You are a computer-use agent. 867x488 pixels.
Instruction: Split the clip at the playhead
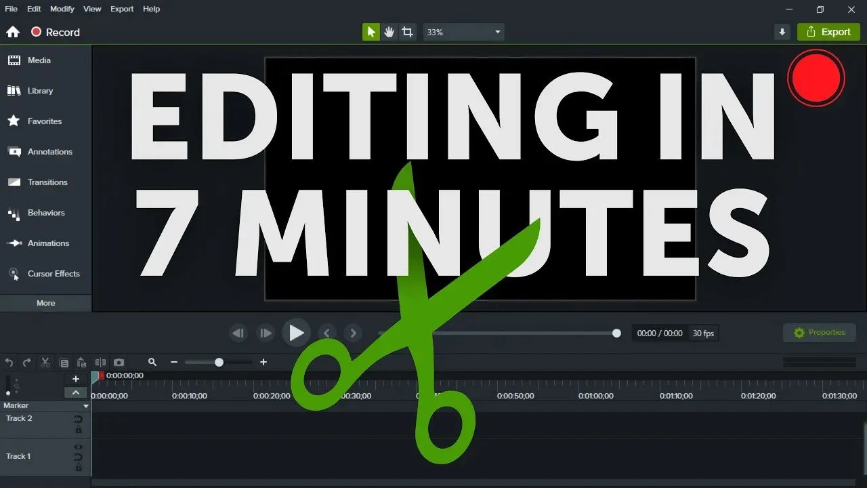click(100, 363)
